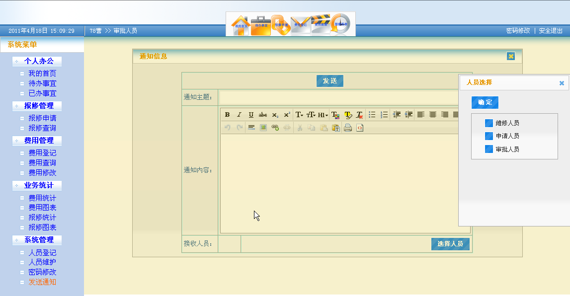Viewport: 570px width, 296px height.
Task: Insert an image in the notice content
Action: (263, 127)
